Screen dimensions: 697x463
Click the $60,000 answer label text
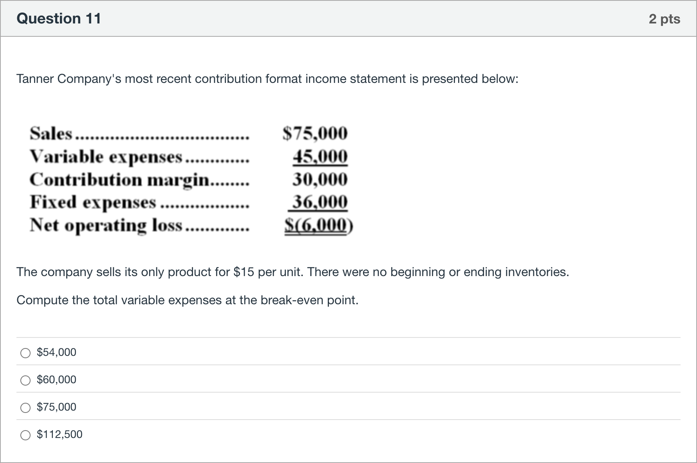pyautogui.click(x=56, y=380)
